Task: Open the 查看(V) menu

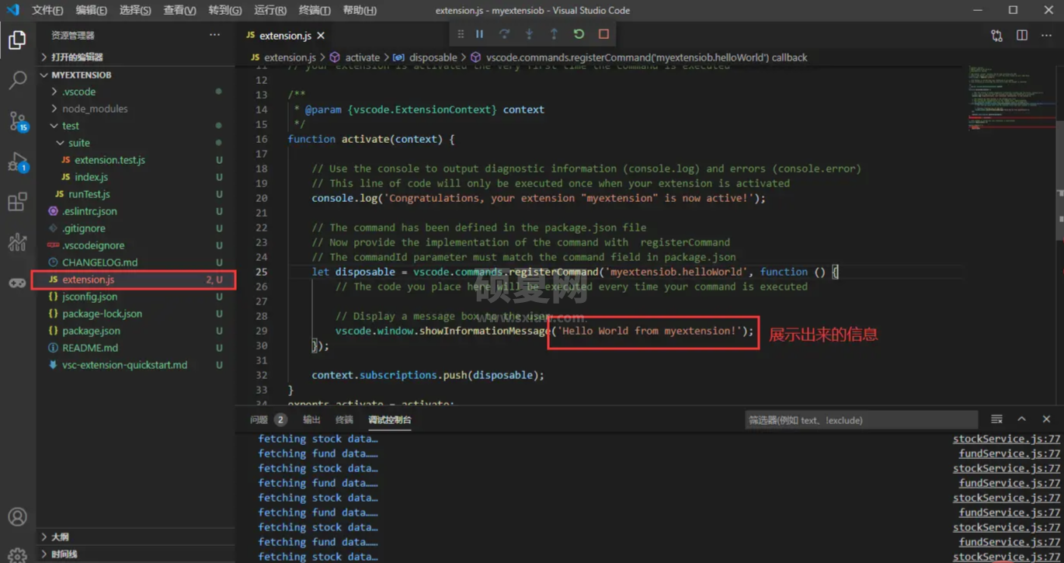Action: click(179, 10)
